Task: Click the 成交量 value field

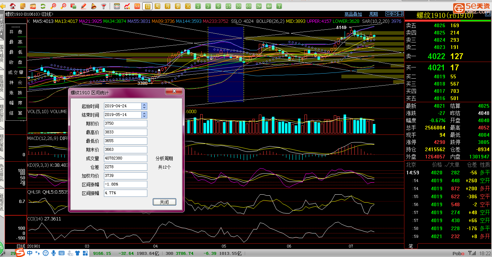Action: tap(126, 158)
